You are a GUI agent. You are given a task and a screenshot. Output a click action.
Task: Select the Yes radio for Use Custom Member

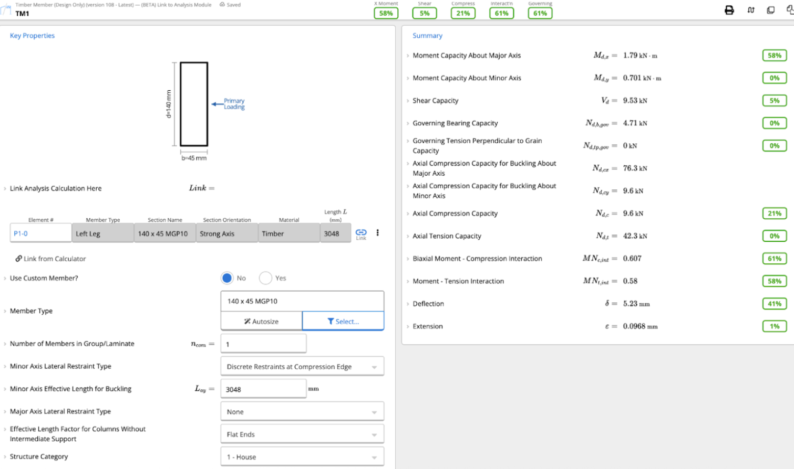pos(266,278)
